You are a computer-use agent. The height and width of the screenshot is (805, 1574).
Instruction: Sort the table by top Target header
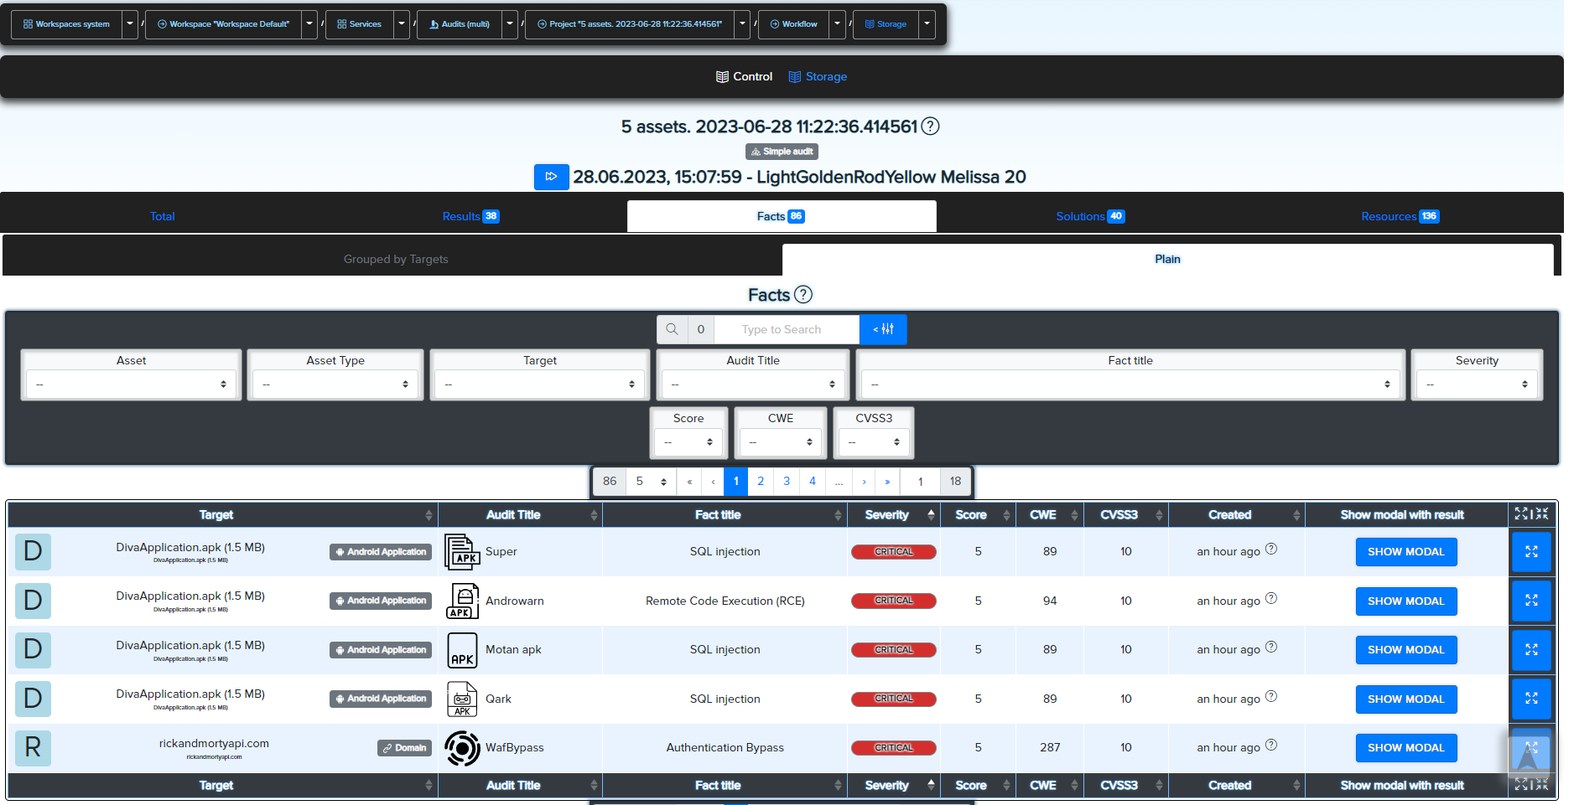222,514
